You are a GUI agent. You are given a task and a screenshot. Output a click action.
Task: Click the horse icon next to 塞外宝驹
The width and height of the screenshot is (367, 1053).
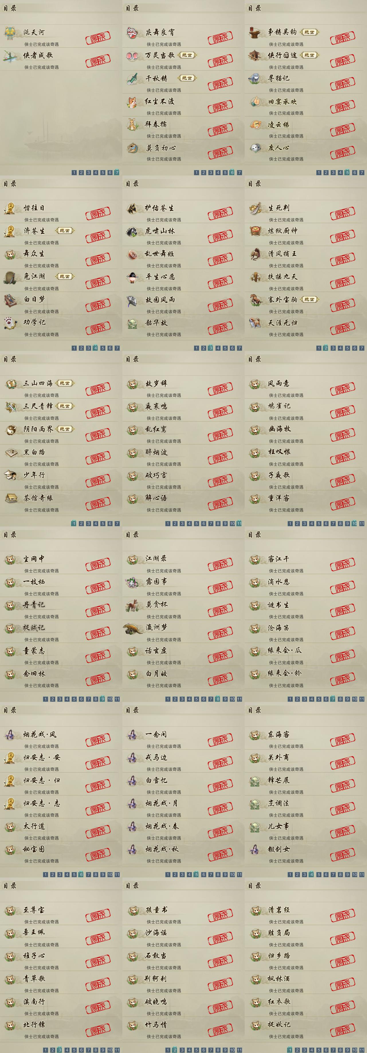(255, 300)
